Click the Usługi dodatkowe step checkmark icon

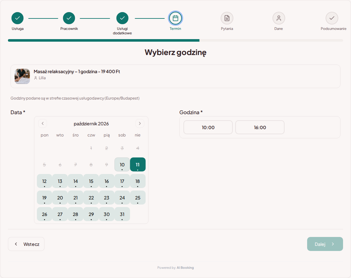coord(122,18)
